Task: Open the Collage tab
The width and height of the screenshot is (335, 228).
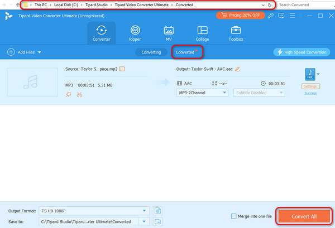Action: (202, 33)
